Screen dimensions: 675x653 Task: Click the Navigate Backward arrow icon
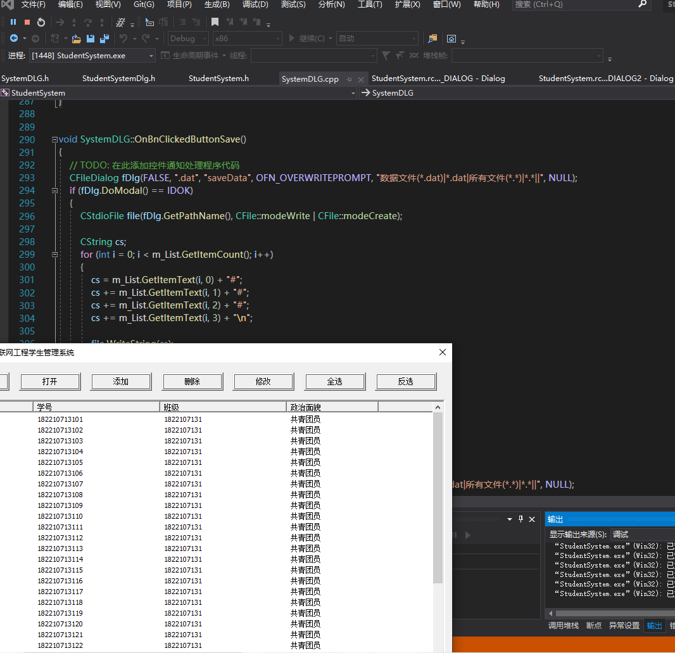[14, 39]
